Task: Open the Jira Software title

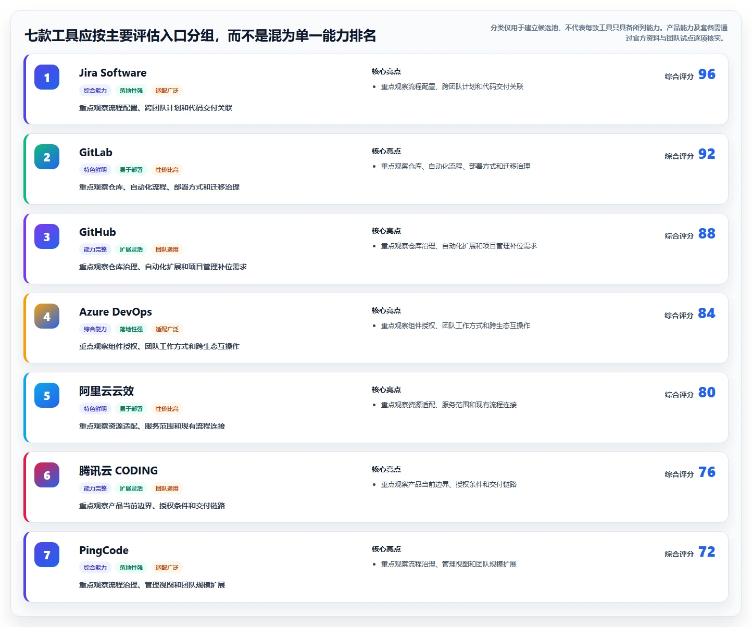Action: pyautogui.click(x=112, y=73)
